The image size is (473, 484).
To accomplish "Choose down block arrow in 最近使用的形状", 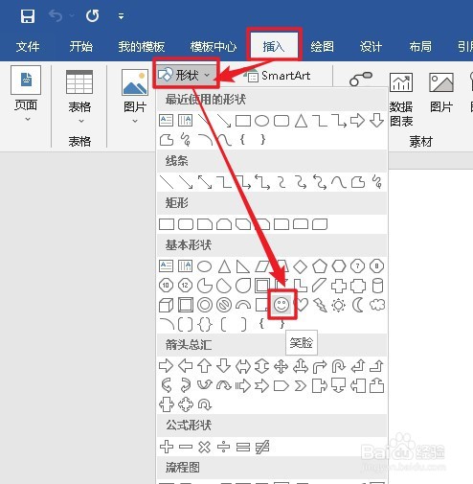I will pyautogui.click(x=376, y=121).
